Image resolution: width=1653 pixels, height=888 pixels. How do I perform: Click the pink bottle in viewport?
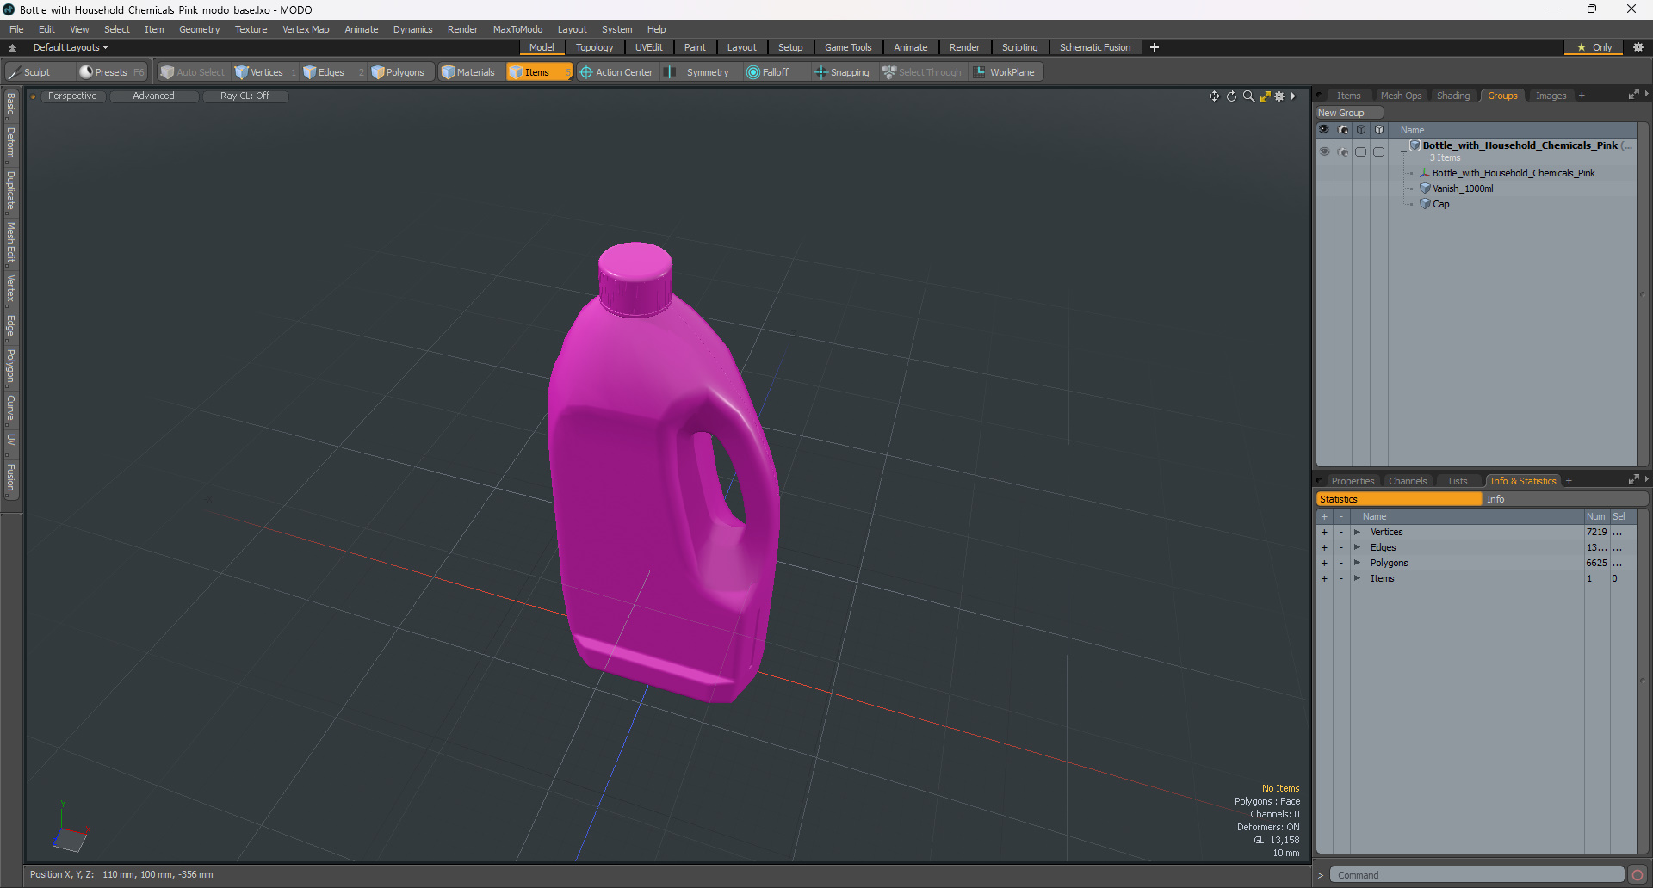point(663,473)
